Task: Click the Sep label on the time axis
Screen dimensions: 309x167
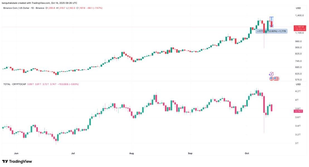Action: (x=190, y=153)
